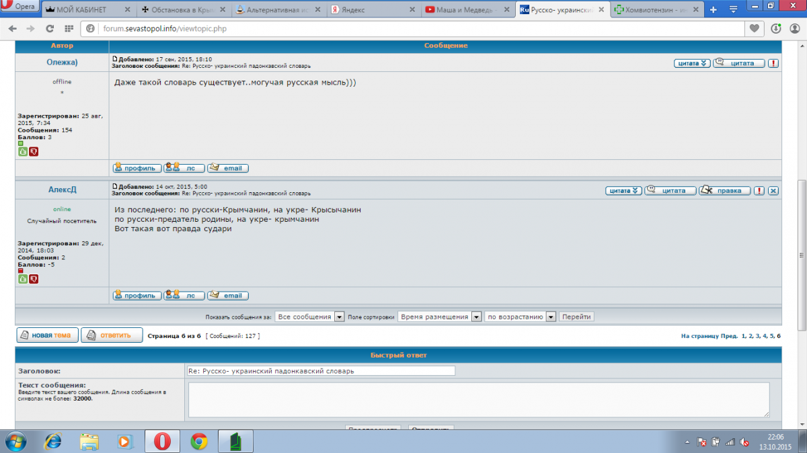Click ответить button
Viewport: 807px width, 453px height.
click(x=112, y=335)
